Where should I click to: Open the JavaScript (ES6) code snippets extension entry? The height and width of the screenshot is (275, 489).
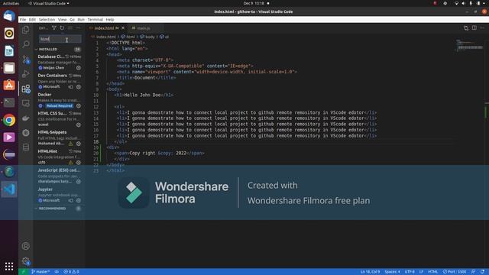(60, 176)
